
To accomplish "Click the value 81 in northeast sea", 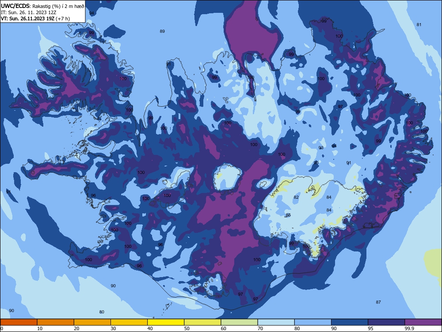I will [419, 24].
